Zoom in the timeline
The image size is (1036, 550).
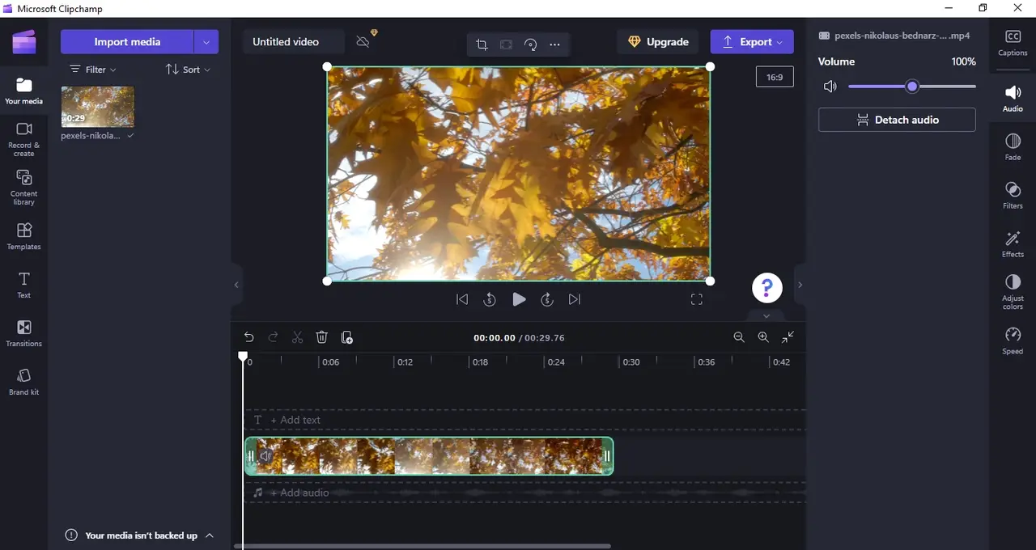click(x=763, y=337)
